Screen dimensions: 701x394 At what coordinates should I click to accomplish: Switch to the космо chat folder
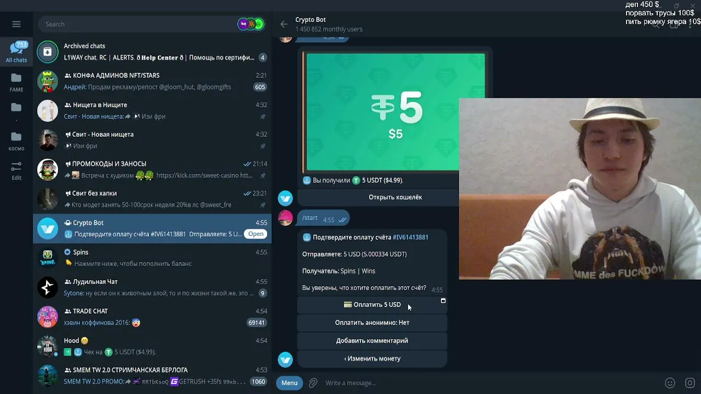[16, 141]
